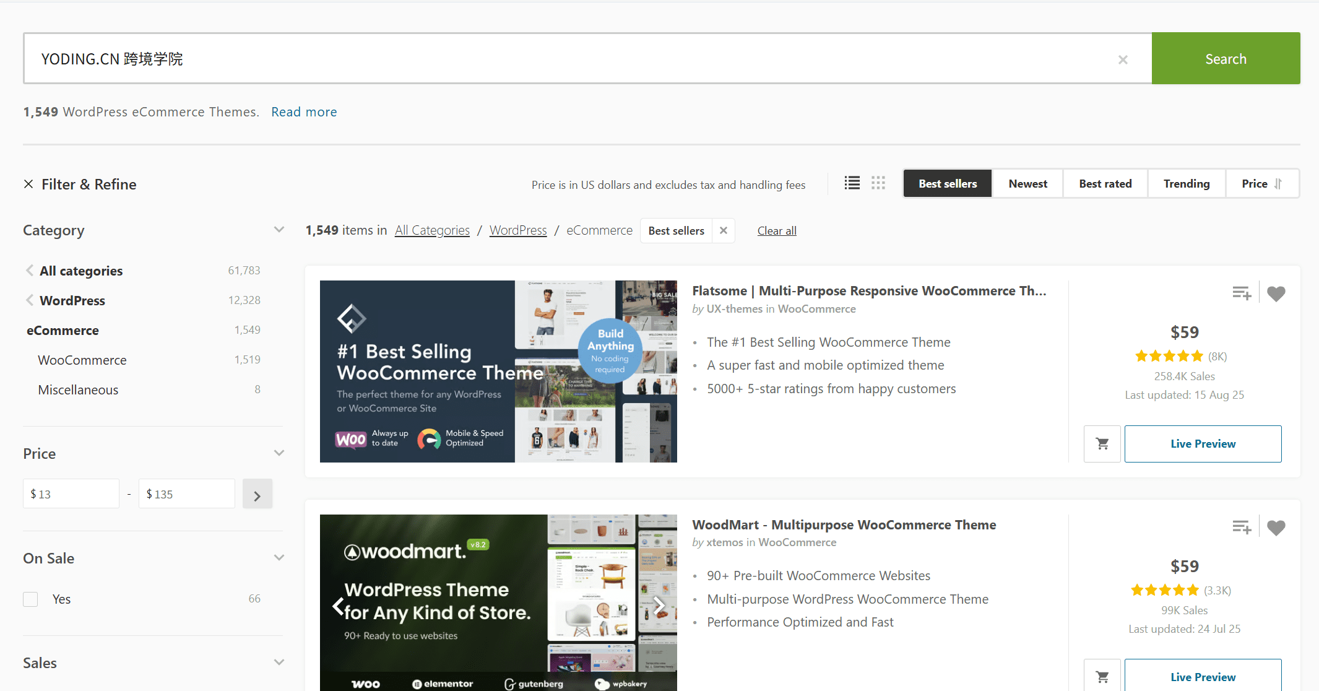Collapse the Price filter section

click(279, 453)
